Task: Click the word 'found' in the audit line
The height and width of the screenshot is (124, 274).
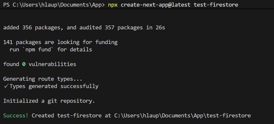Action: coord(11,64)
